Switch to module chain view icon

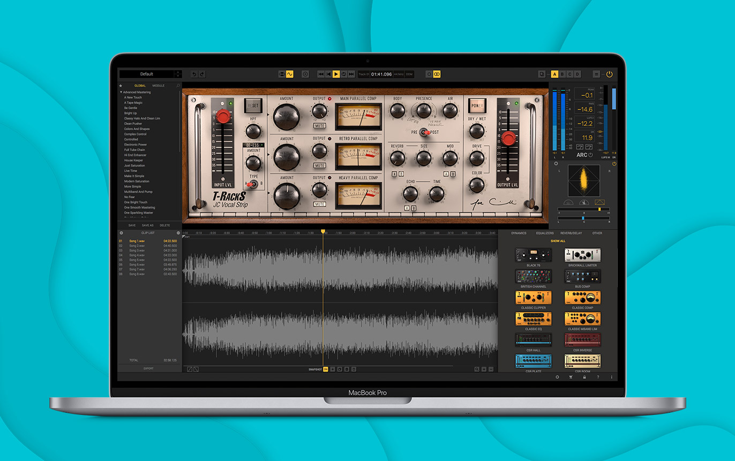(282, 74)
